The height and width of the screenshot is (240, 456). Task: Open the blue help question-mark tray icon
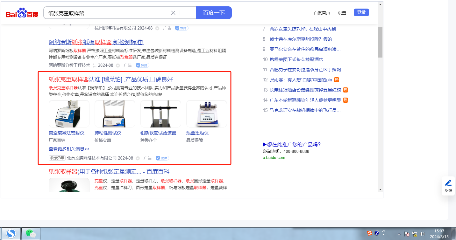click(376, 233)
